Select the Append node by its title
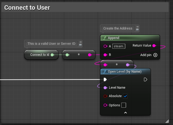The width and height of the screenshot is (173, 125). [113, 38]
